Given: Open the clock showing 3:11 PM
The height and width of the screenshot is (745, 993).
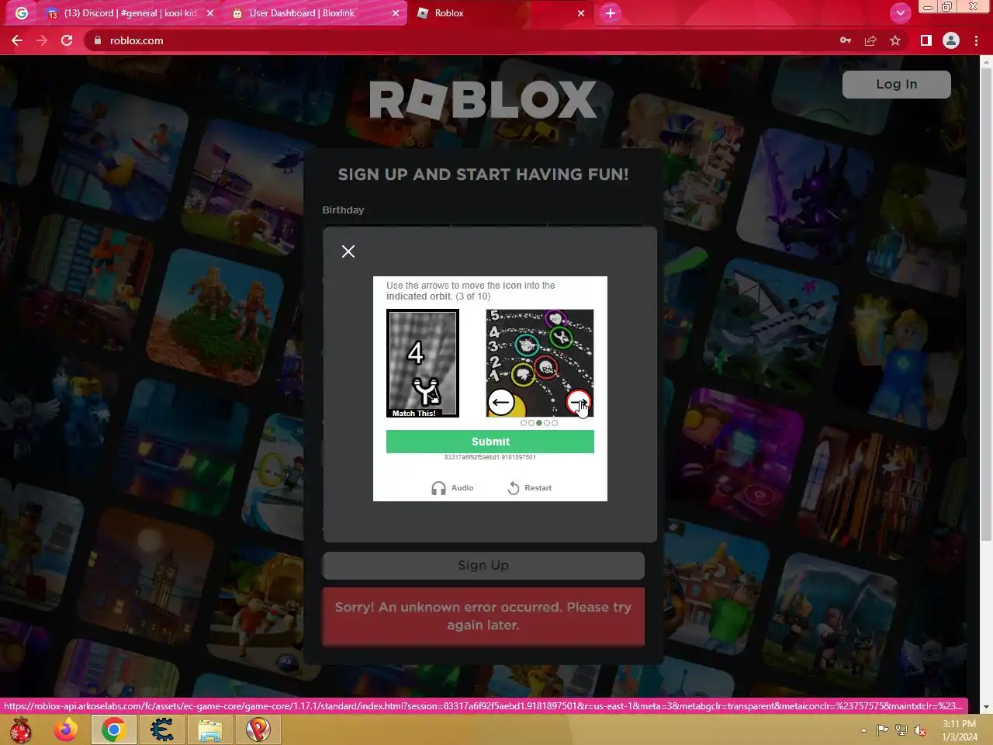Looking at the screenshot, I should [960, 730].
